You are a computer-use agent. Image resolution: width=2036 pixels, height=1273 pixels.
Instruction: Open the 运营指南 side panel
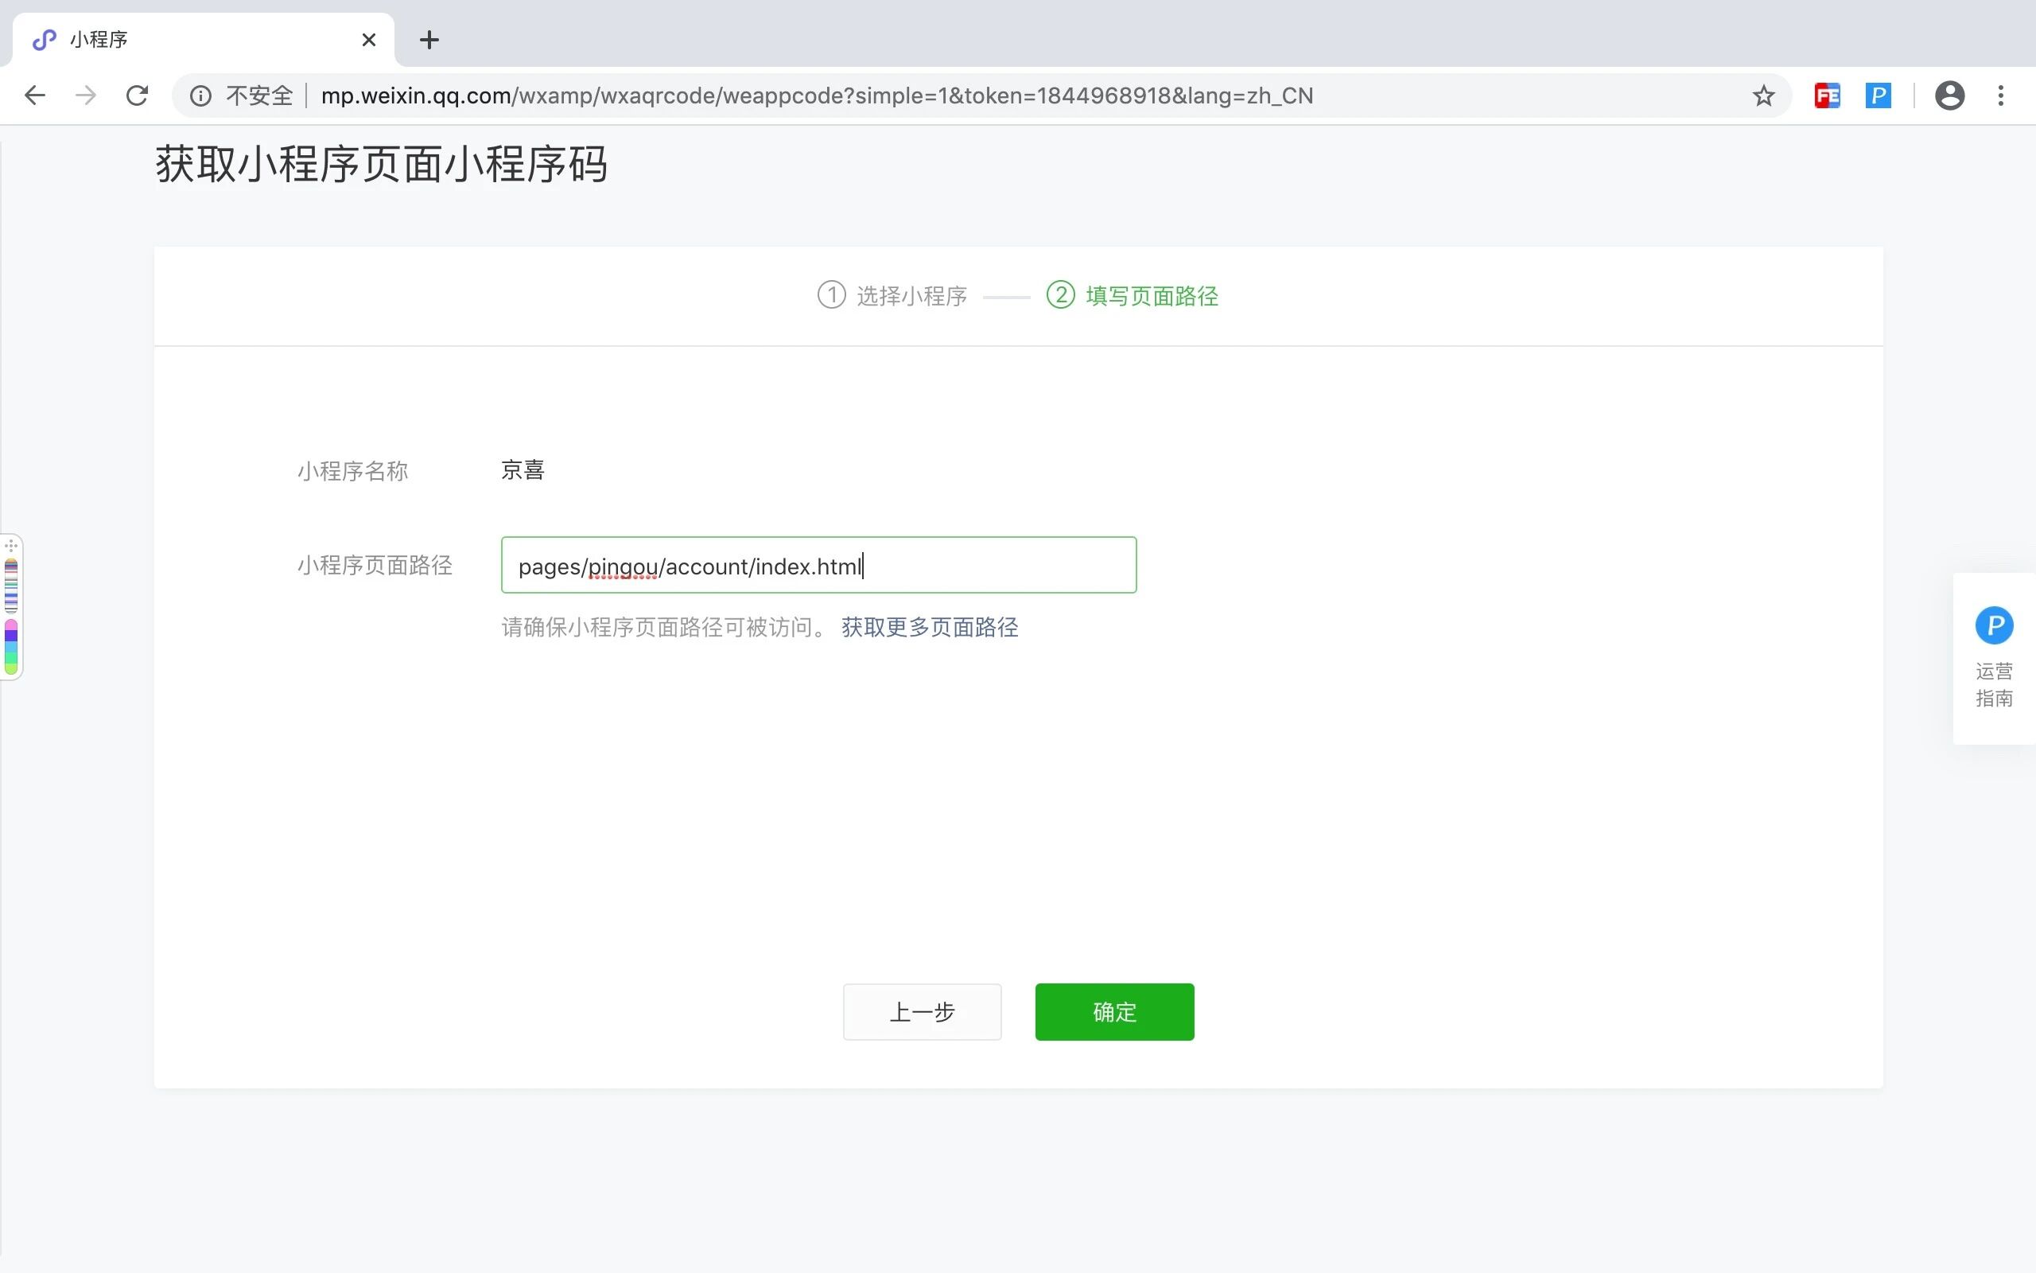[x=1993, y=657]
